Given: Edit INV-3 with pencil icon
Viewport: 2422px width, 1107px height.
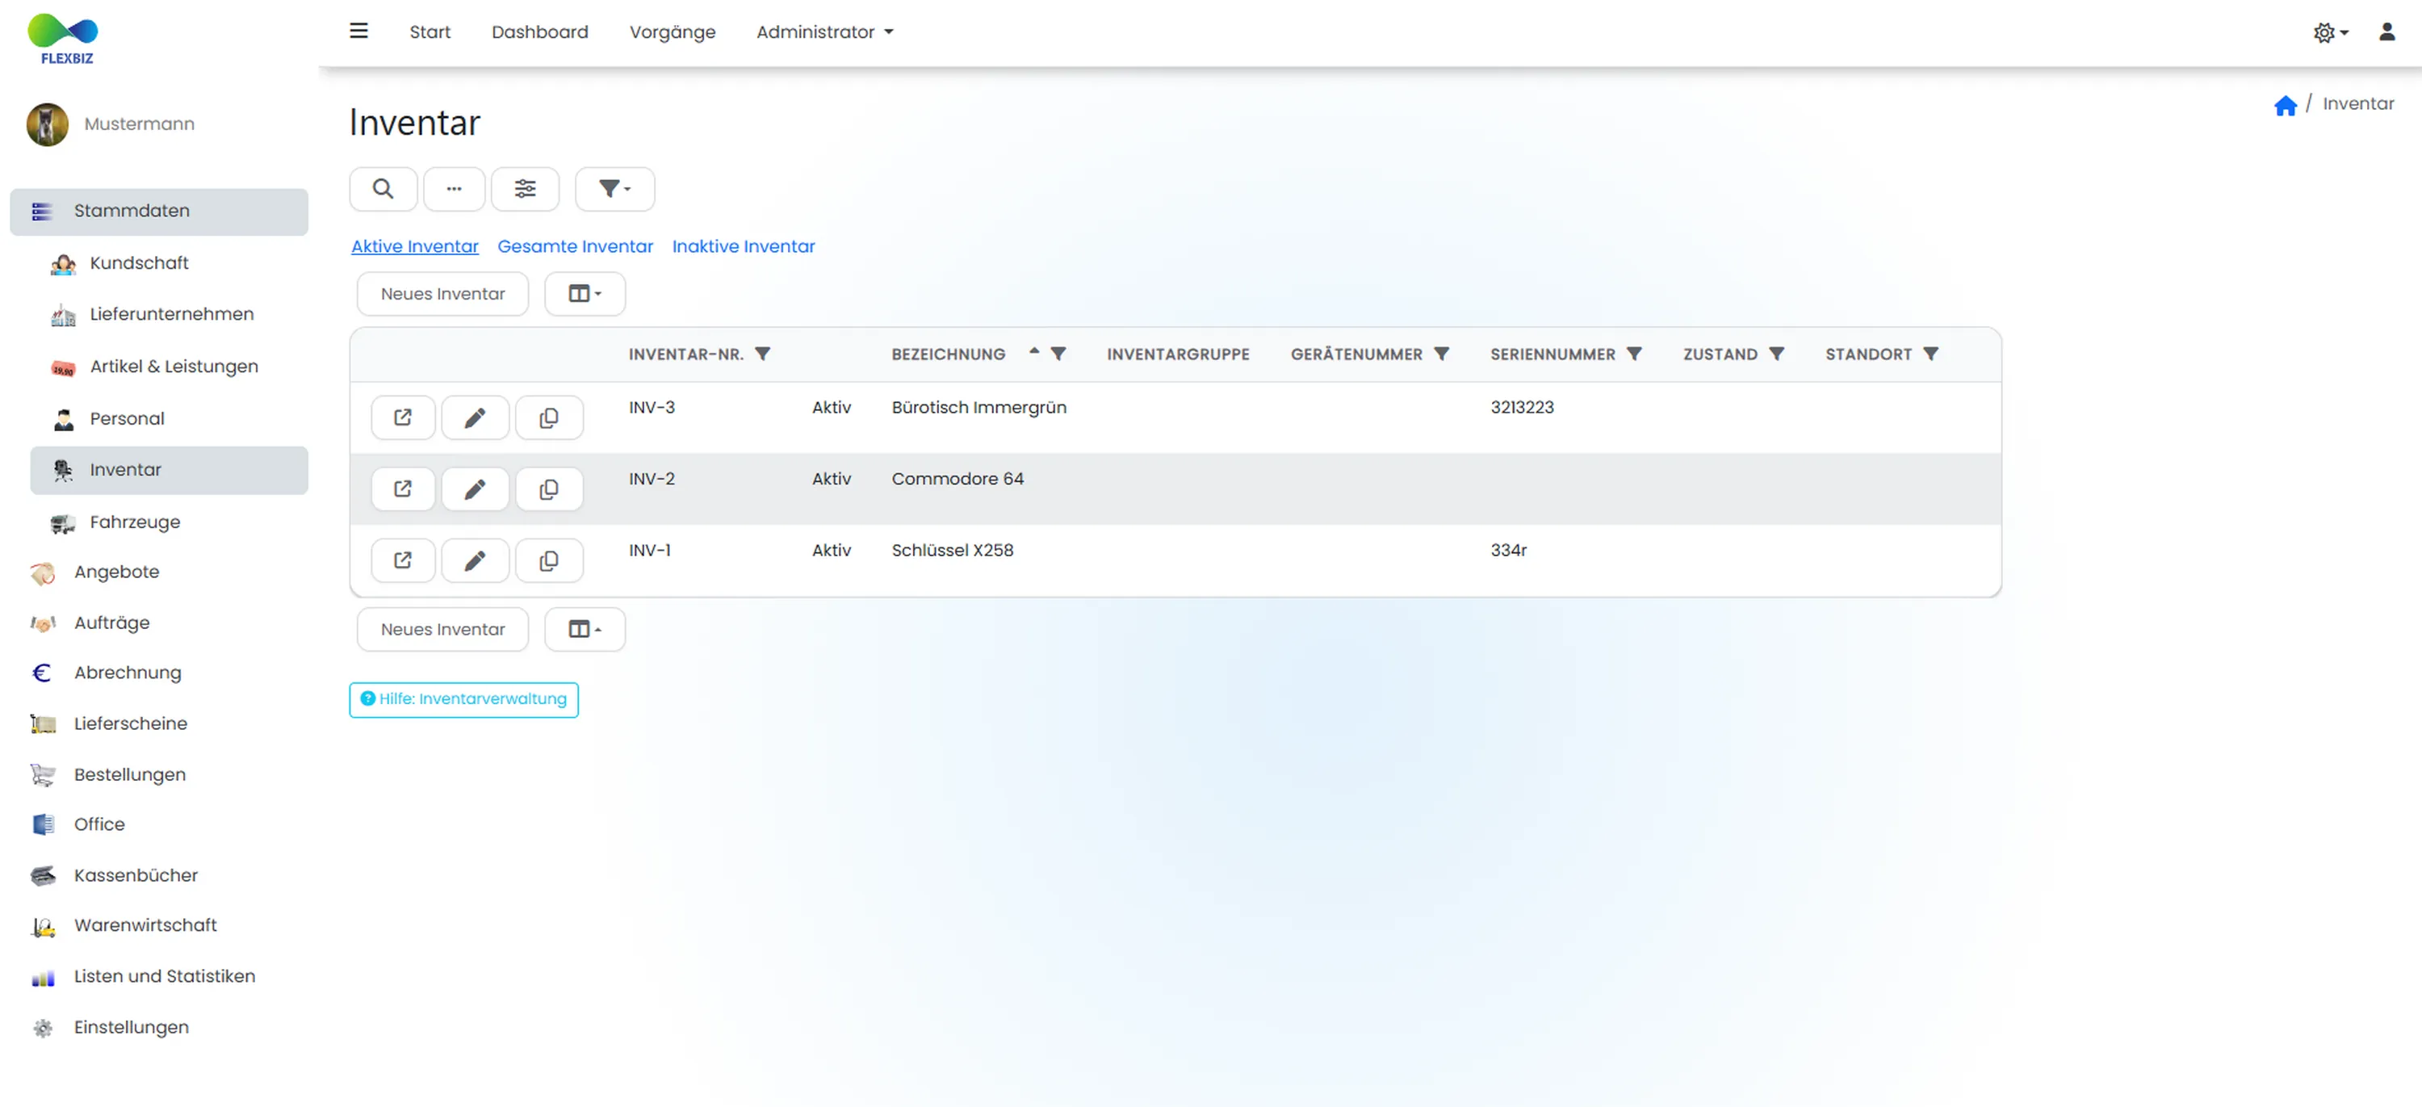Looking at the screenshot, I should tap(475, 417).
